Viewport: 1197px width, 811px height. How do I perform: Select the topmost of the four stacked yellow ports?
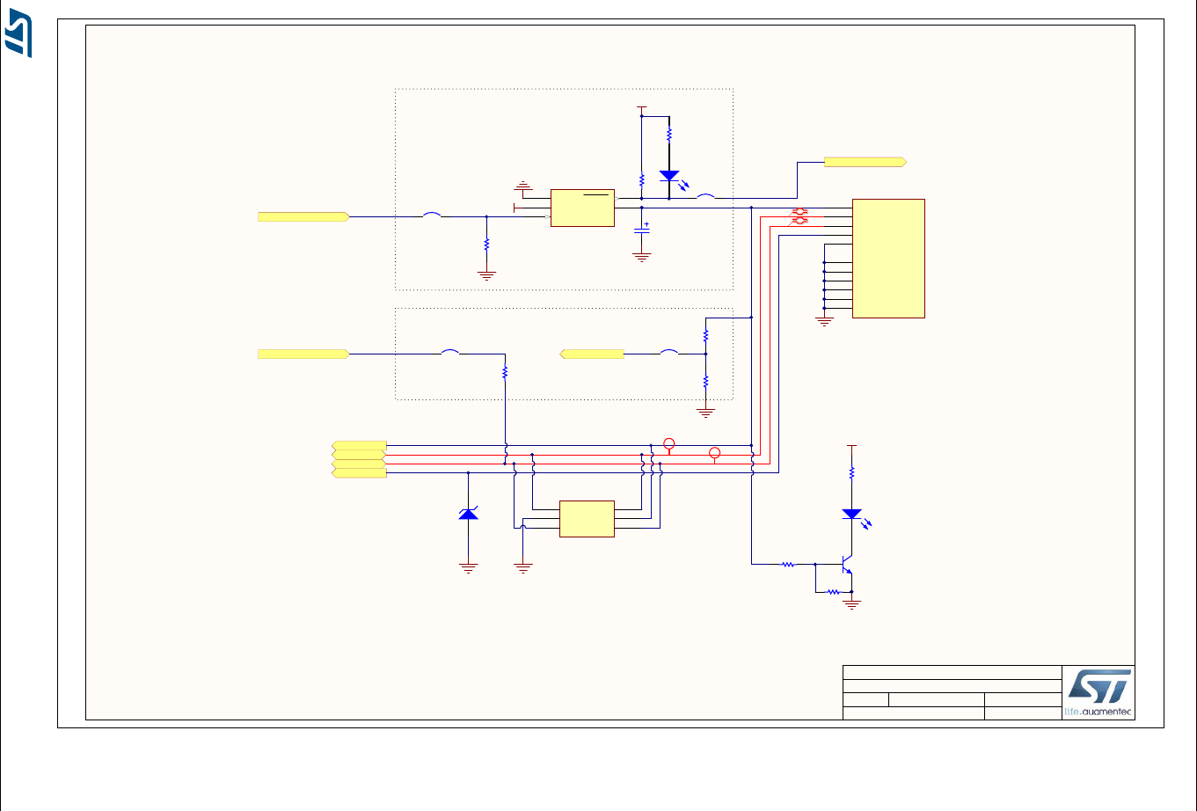[359, 445]
